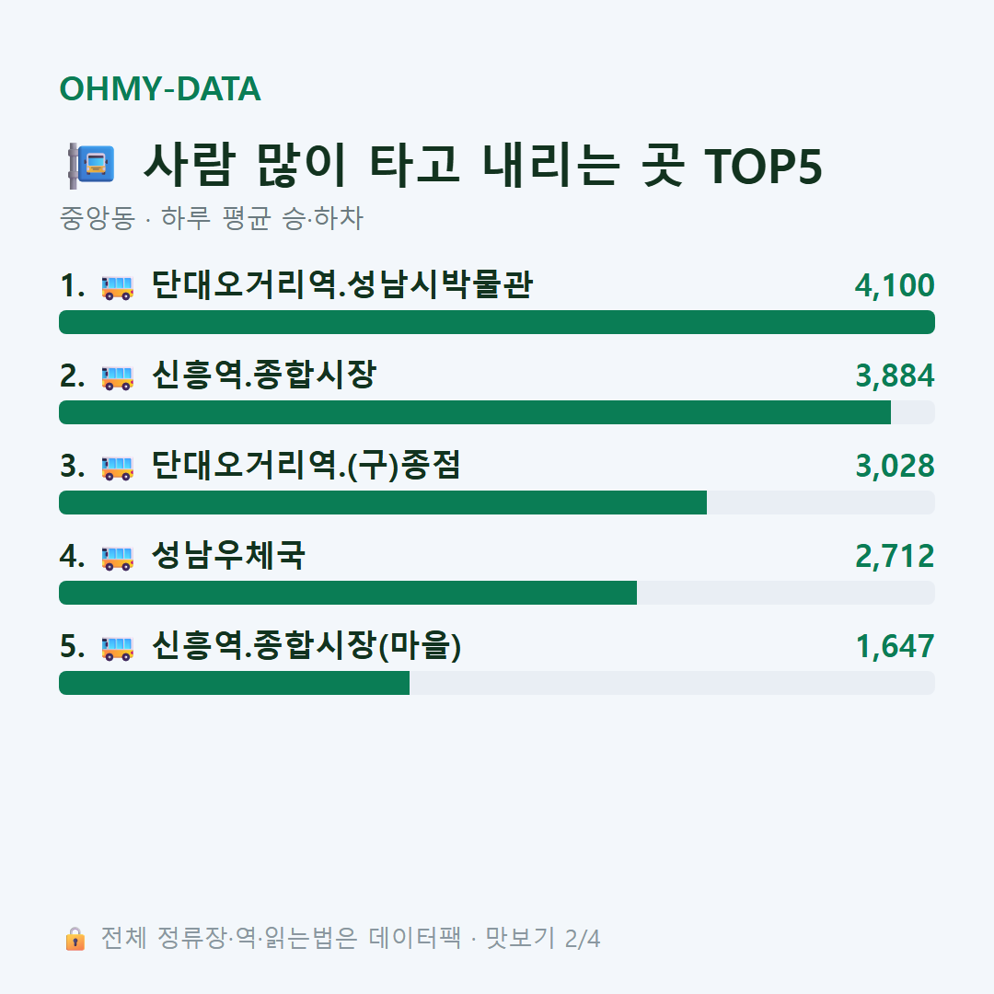Click the title 사람 많이 타고 내리는 곳 TOP5
The image size is (994, 994).
tap(483, 166)
